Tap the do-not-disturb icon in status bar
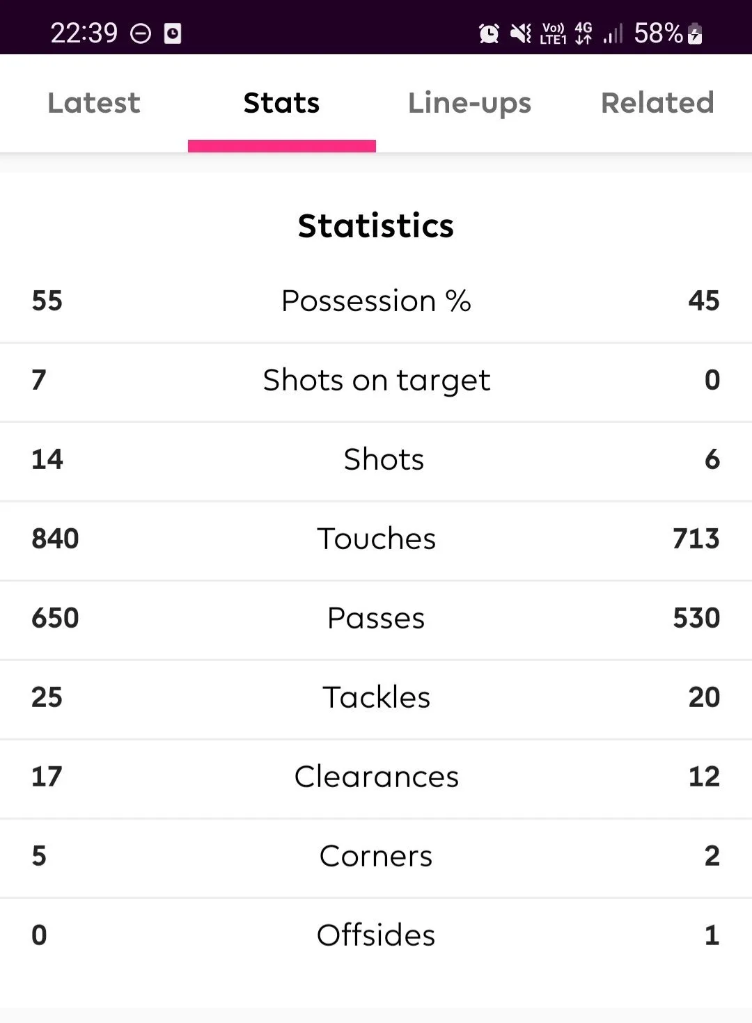 (x=141, y=33)
